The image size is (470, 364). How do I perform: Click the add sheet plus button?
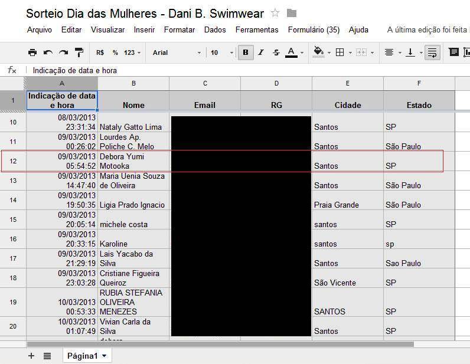(31, 356)
